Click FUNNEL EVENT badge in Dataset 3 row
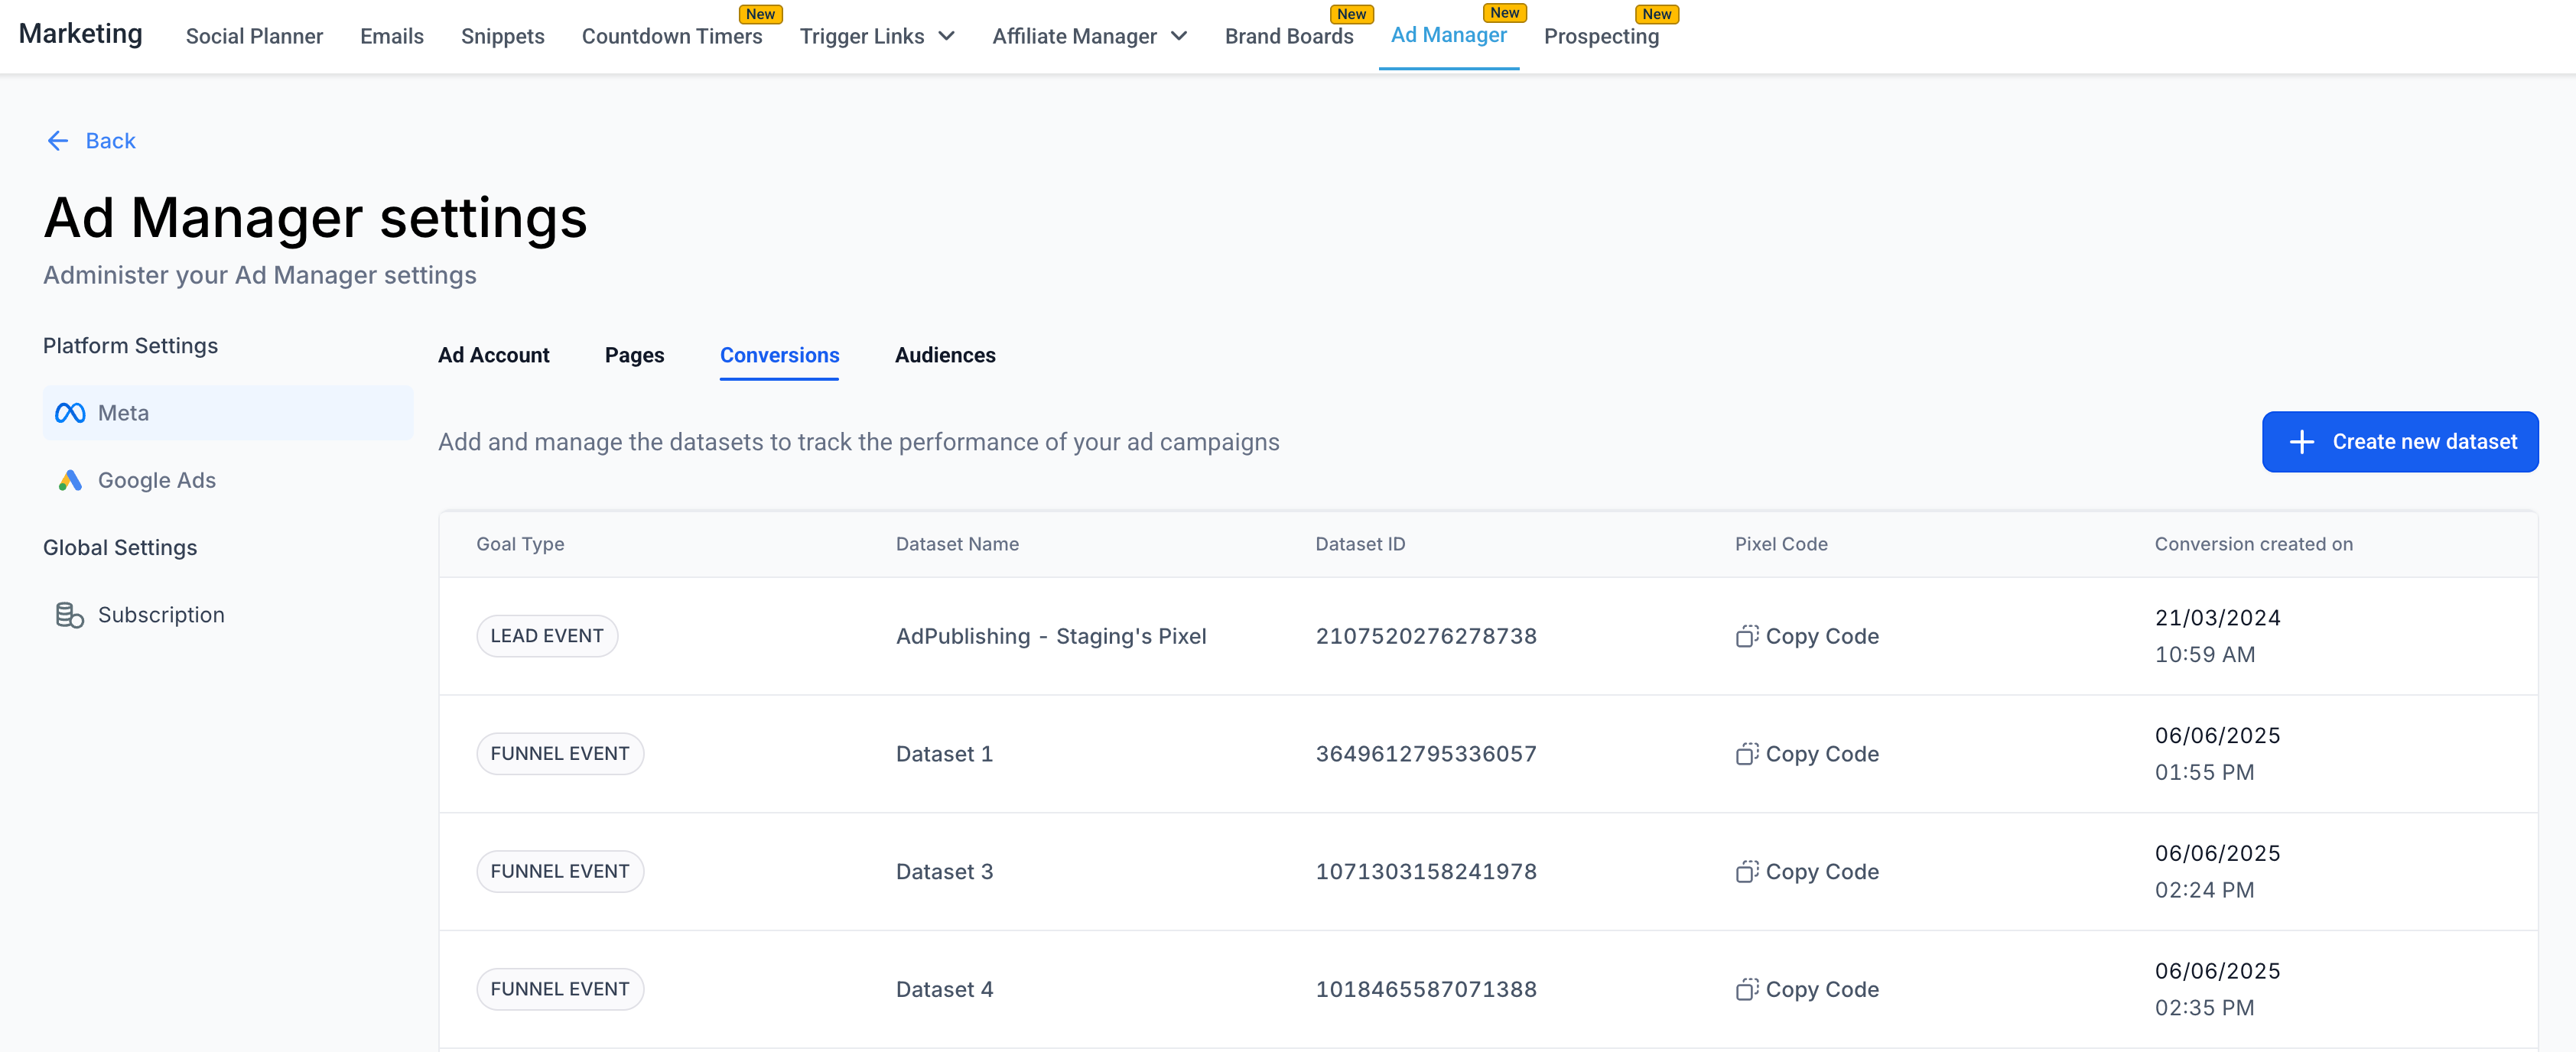This screenshot has height=1052, width=2576. coord(560,872)
